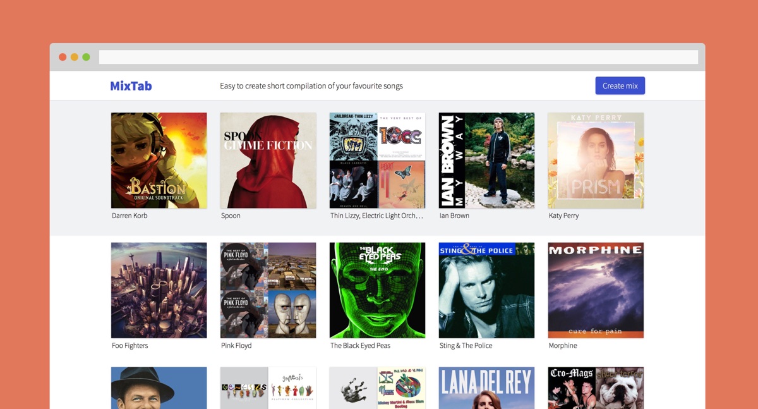The width and height of the screenshot is (758, 409).
Task: Open the Thin Lizzy collage mix cover
Action: 378,161
